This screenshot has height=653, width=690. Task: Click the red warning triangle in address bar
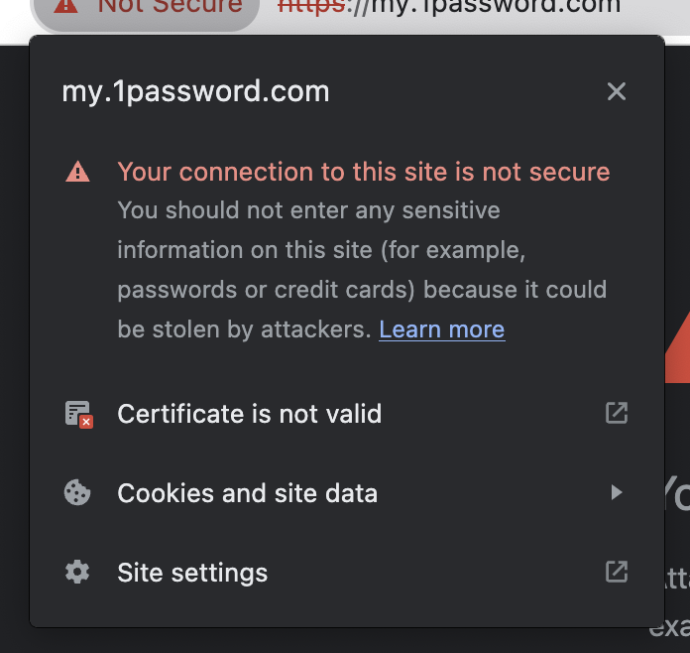tap(66, 6)
